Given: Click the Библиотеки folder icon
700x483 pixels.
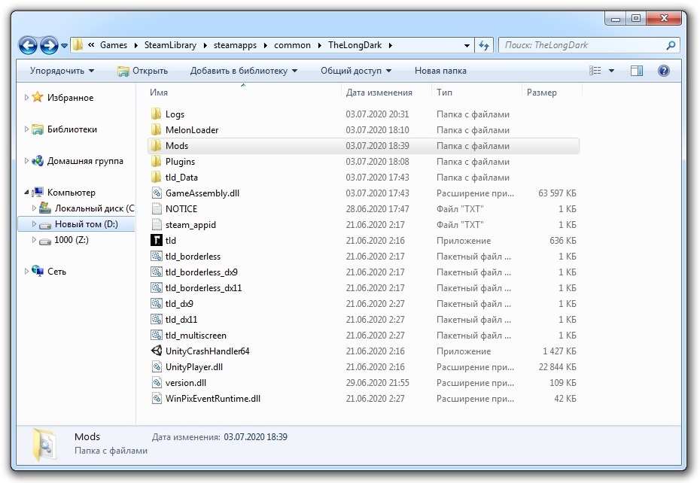Looking at the screenshot, I should pyautogui.click(x=38, y=129).
